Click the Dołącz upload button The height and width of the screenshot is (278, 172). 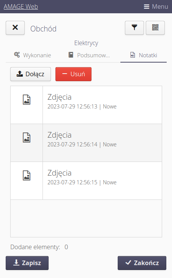coord(30,74)
